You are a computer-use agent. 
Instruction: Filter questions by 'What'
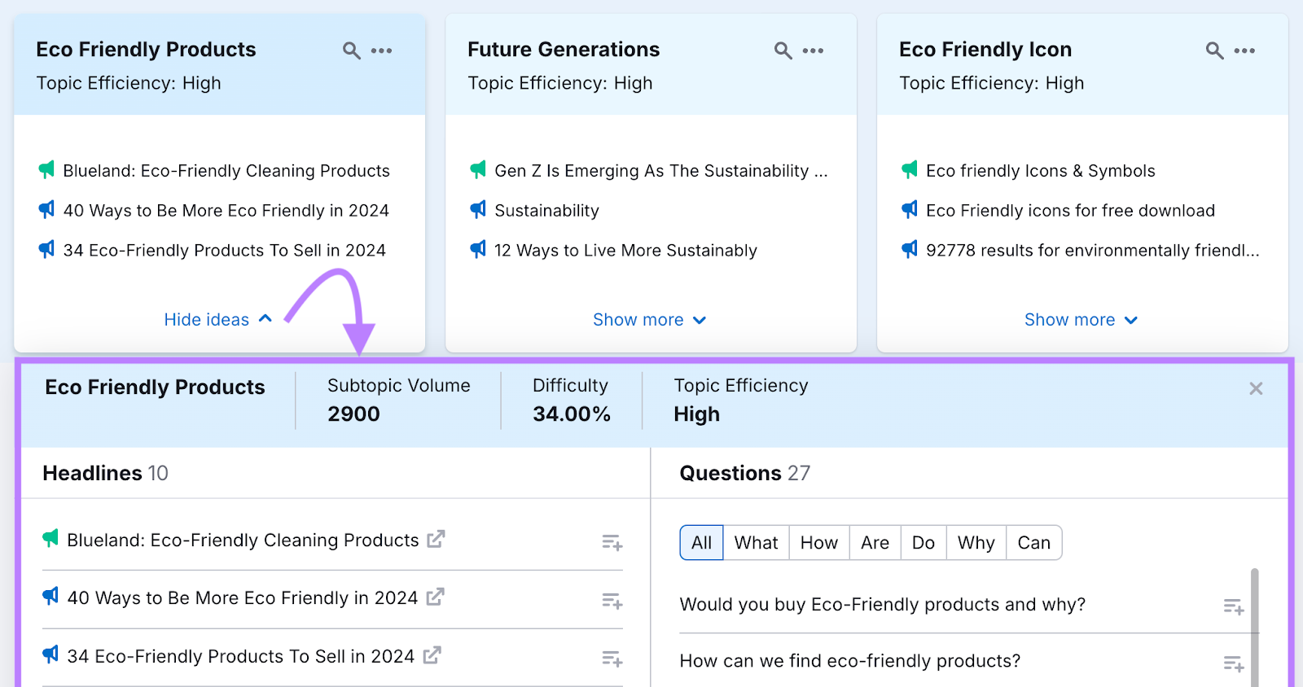point(756,543)
